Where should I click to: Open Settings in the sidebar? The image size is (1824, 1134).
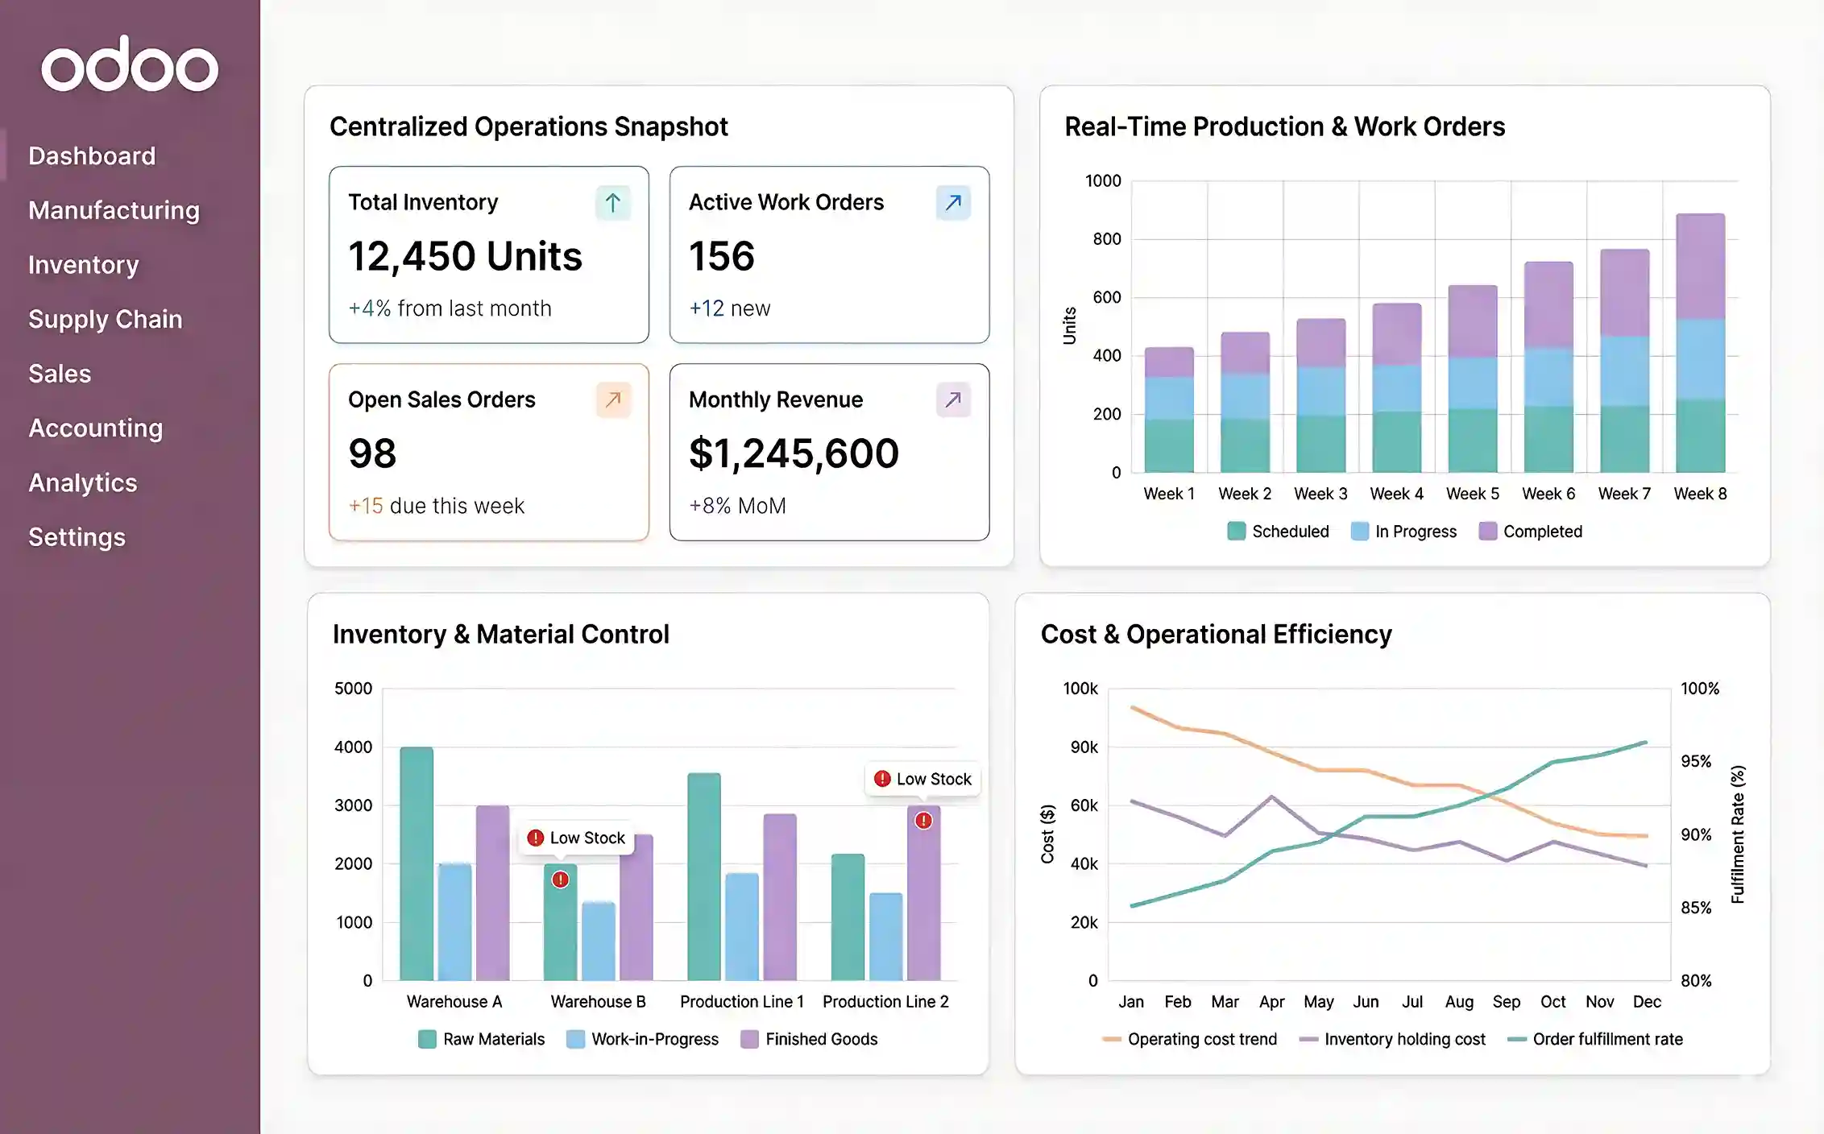click(x=77, y=537)
